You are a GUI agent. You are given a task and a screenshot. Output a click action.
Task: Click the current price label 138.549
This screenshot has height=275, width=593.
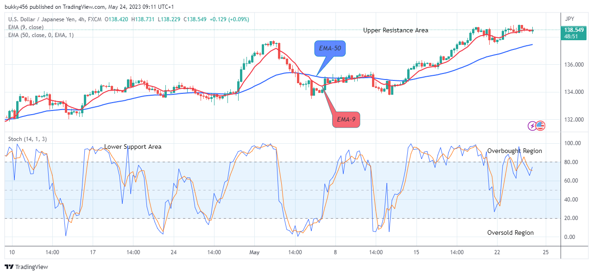[574, 30]
